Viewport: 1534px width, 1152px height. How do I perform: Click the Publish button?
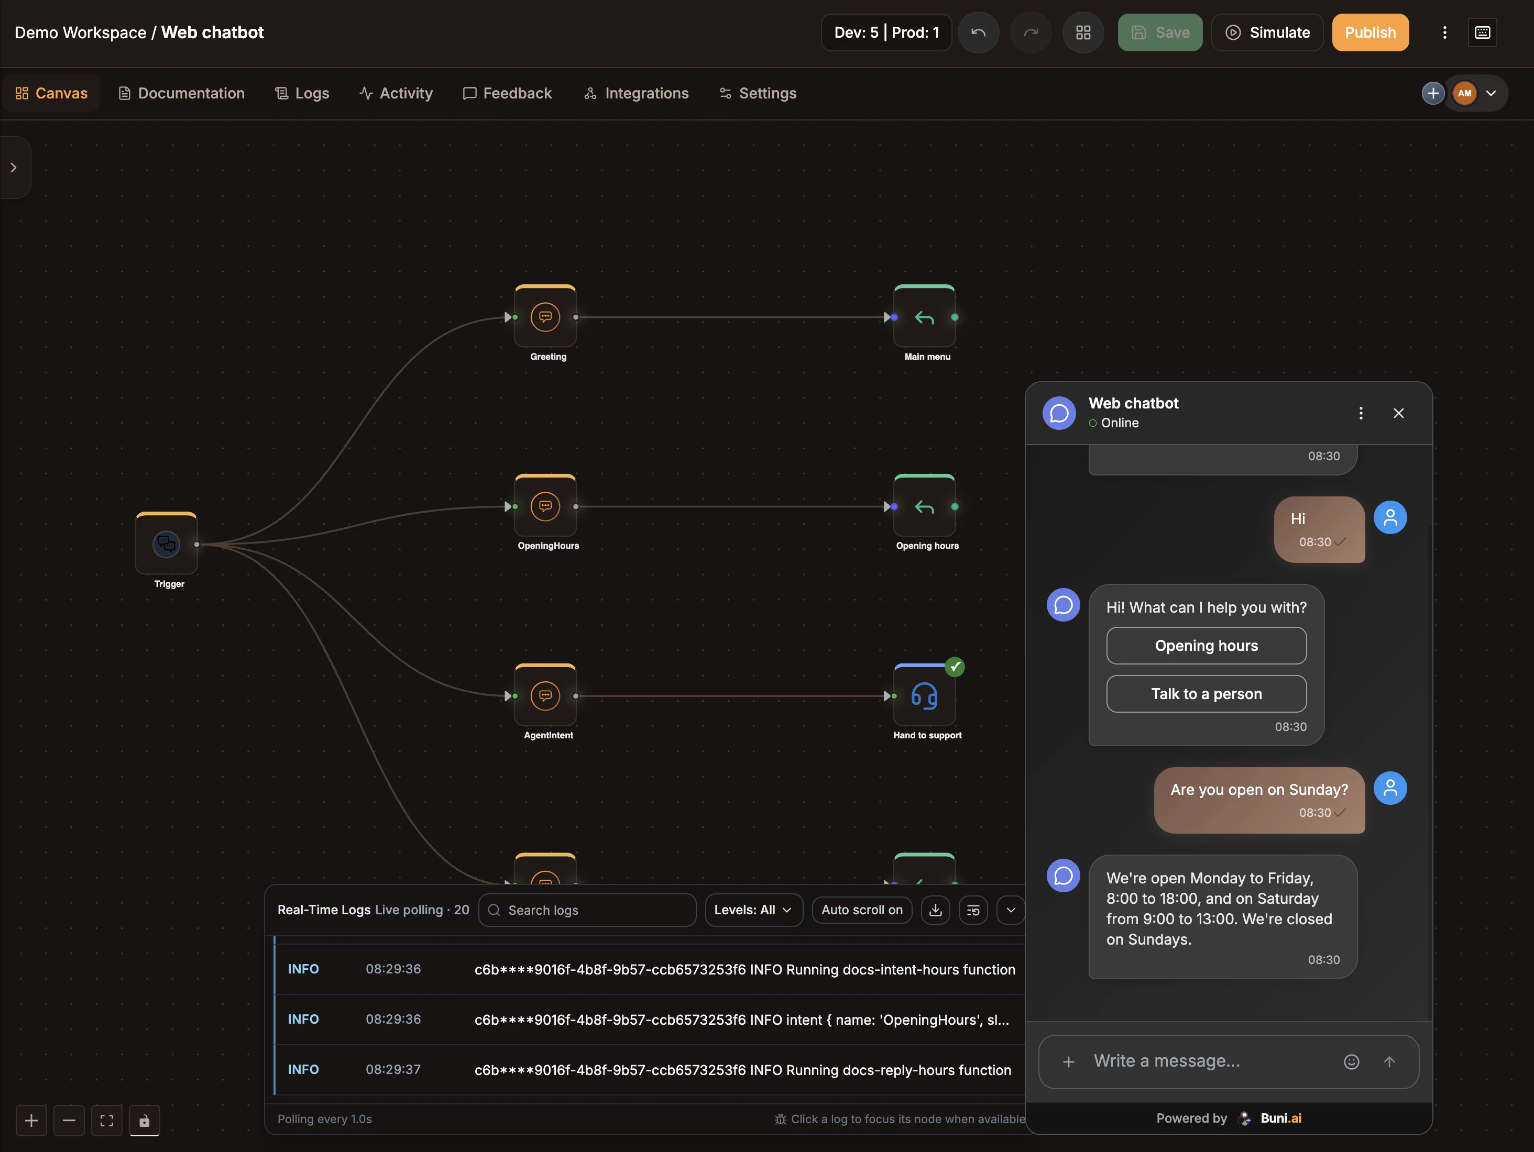1371,32
